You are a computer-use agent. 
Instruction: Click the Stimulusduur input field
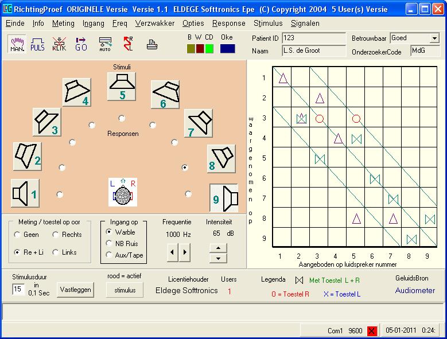(x=18, y=290)
